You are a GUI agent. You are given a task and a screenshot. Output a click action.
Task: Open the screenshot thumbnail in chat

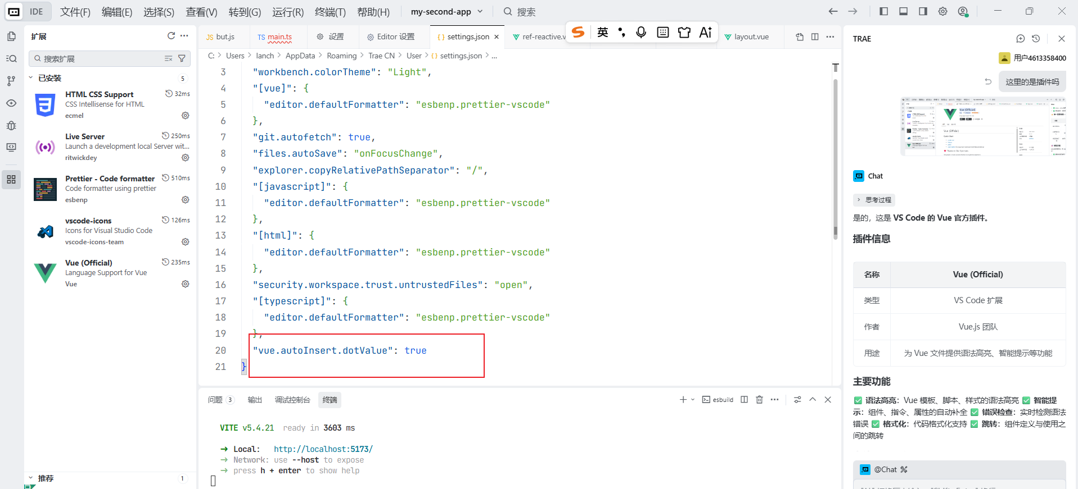(x=983, y=126)
